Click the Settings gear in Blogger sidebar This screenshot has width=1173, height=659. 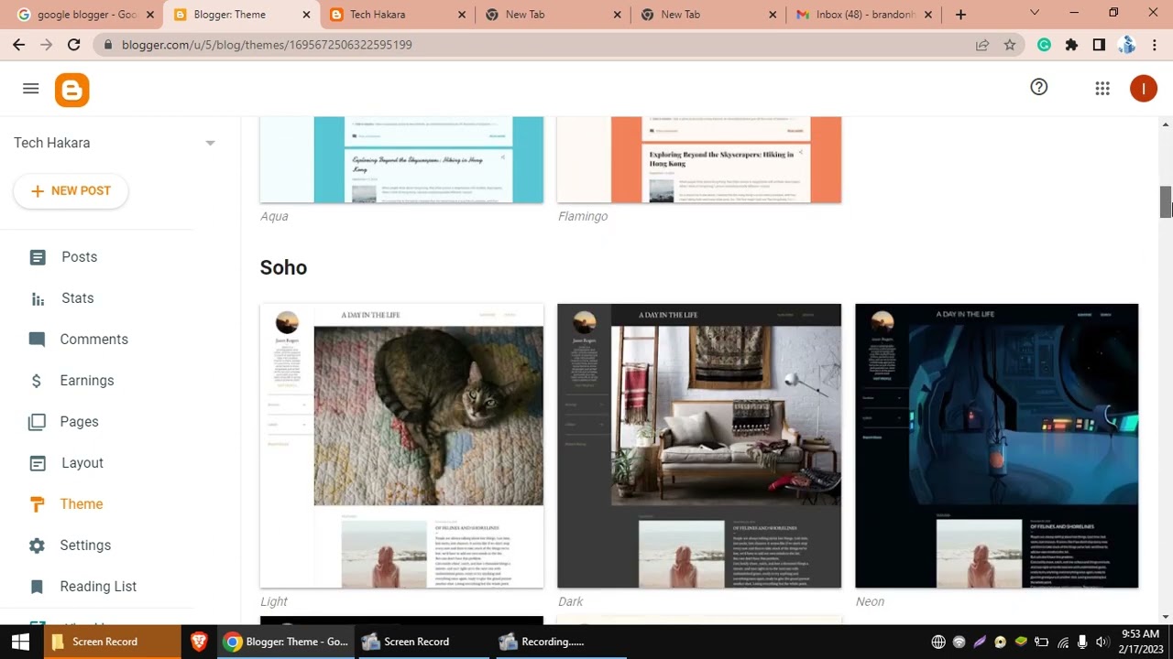(38, 545)
